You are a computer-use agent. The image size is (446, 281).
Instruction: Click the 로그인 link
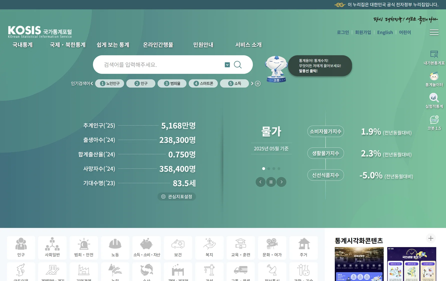pyautogui.click(x=343, y=32)
